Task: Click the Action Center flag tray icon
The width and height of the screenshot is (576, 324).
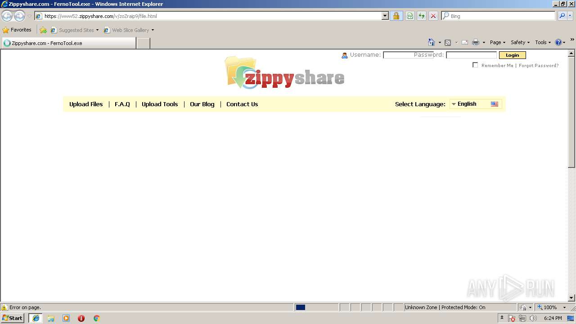Action: (512, 318)
